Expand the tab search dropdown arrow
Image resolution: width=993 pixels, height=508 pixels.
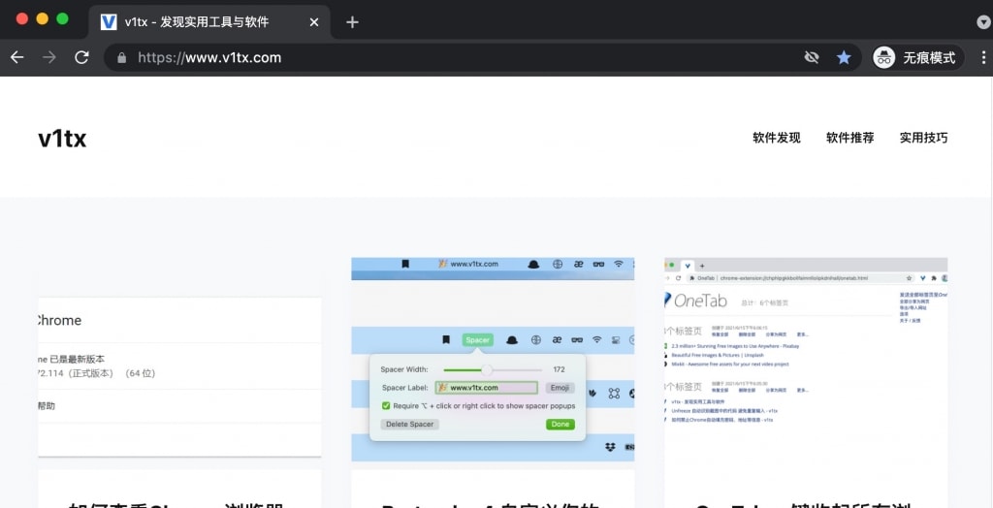click(982, 21)
